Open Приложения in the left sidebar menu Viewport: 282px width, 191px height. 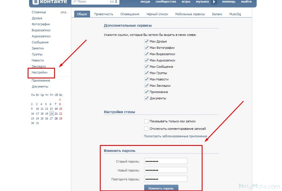(41, 80)
